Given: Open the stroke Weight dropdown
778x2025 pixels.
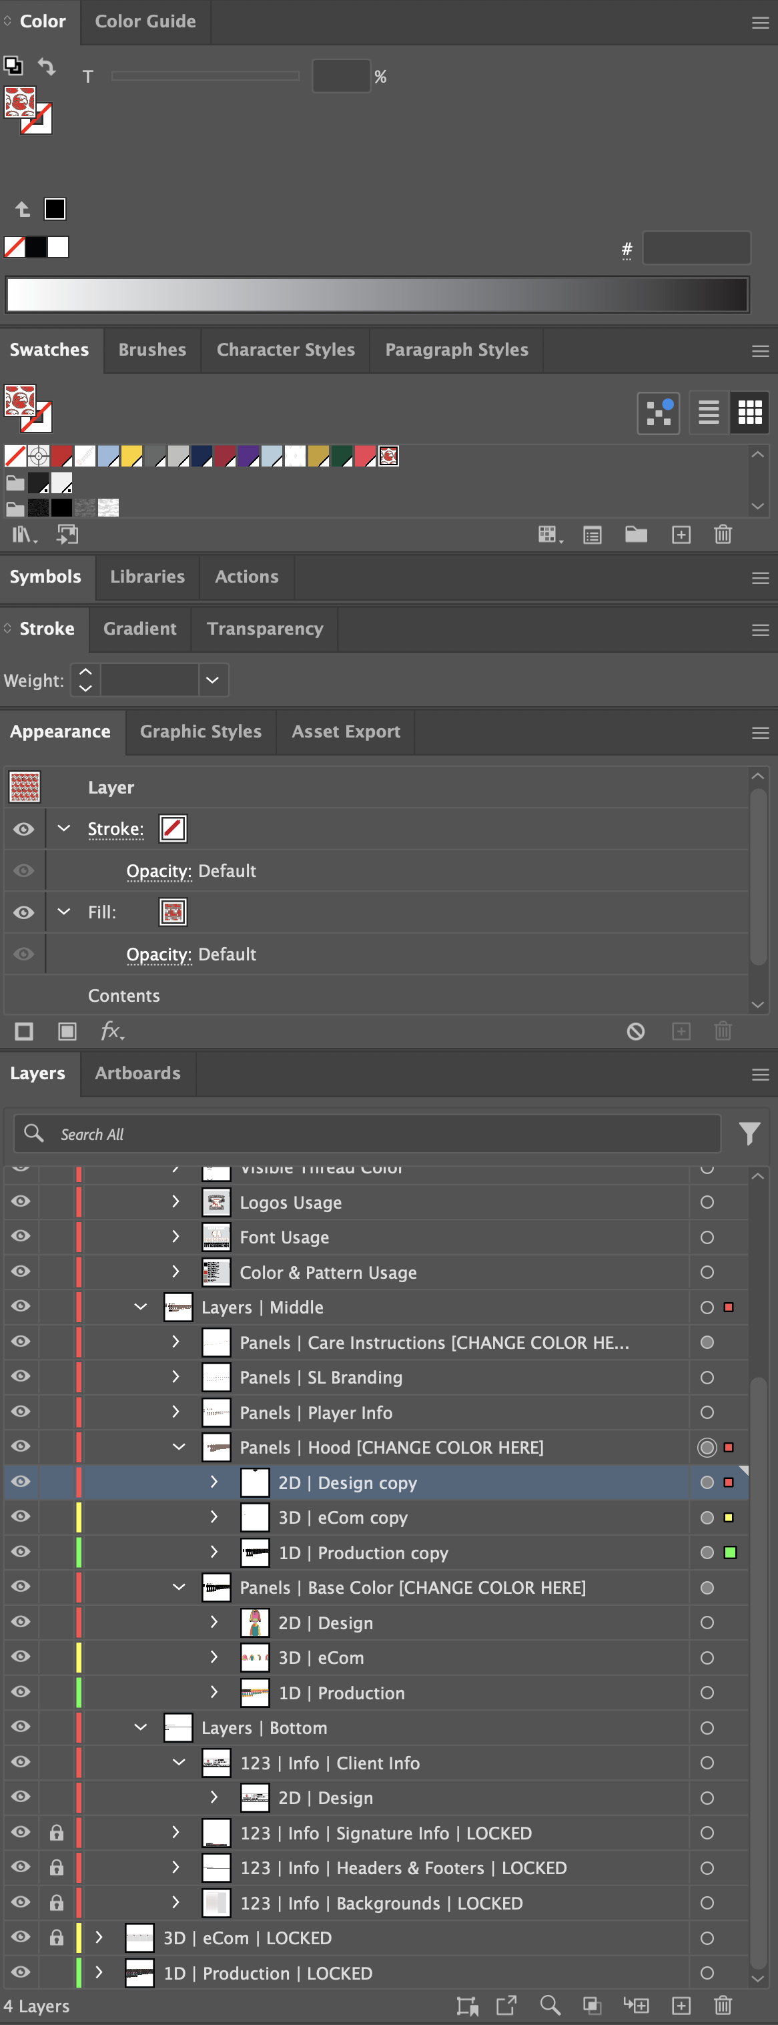Looking at the screenshot, I should click(212, 680).
